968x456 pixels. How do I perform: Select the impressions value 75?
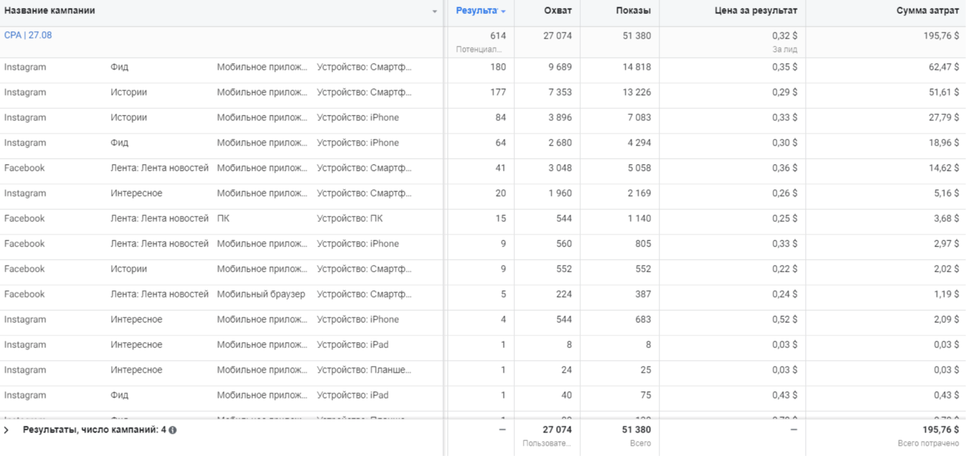pyautogui.click(x=645, y=395)
